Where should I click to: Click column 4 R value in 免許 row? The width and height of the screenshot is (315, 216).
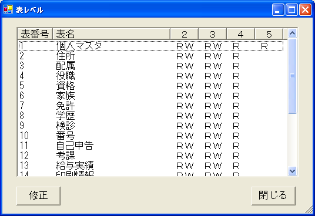236,106
